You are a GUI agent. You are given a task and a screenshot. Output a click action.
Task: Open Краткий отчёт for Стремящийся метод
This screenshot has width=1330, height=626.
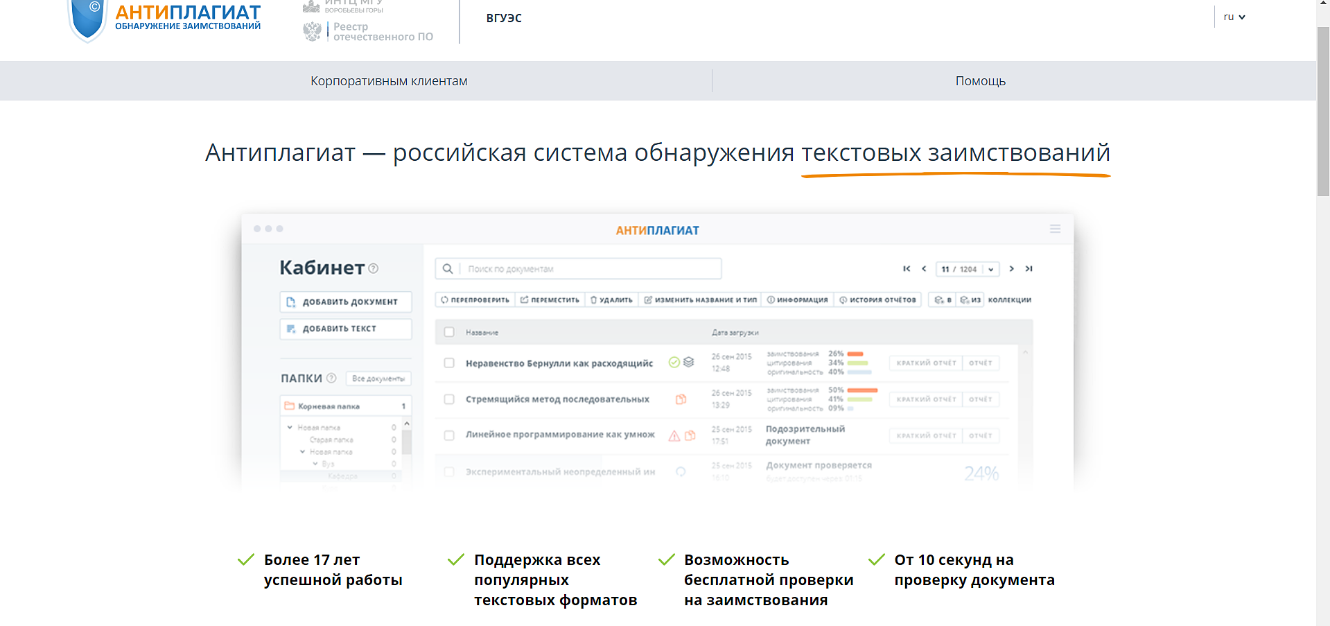coord(926,399)
